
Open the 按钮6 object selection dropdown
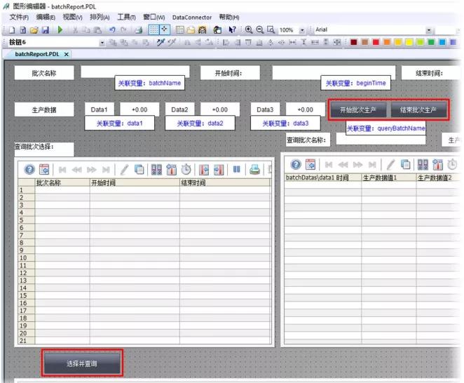point(102,43)
